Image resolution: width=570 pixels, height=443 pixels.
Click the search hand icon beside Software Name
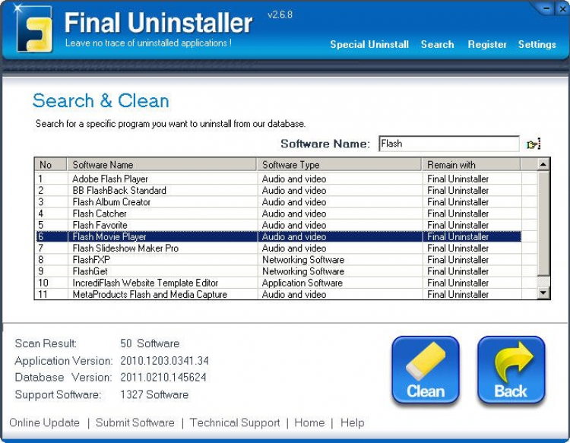(534, 144)
